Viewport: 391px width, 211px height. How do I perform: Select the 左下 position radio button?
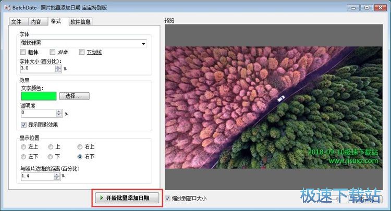click(23, 157)
